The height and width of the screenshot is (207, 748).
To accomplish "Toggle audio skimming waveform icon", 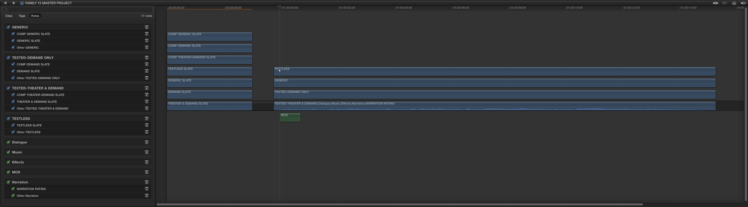I will [x=725, y=3].
